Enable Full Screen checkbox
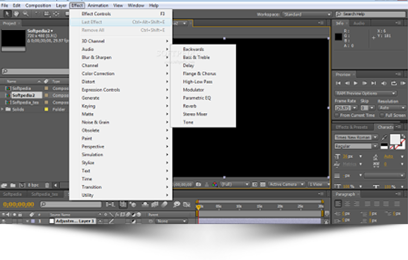 pos(382,115)
